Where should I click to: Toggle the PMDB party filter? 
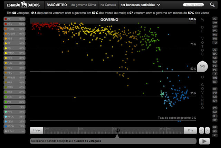pyautogui.click(x=15, y=53)
